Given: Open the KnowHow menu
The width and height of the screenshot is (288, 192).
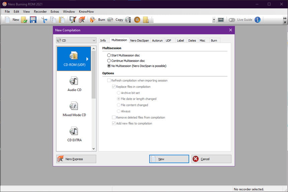Looking at the screenshot, I should (x=86, y=11).
